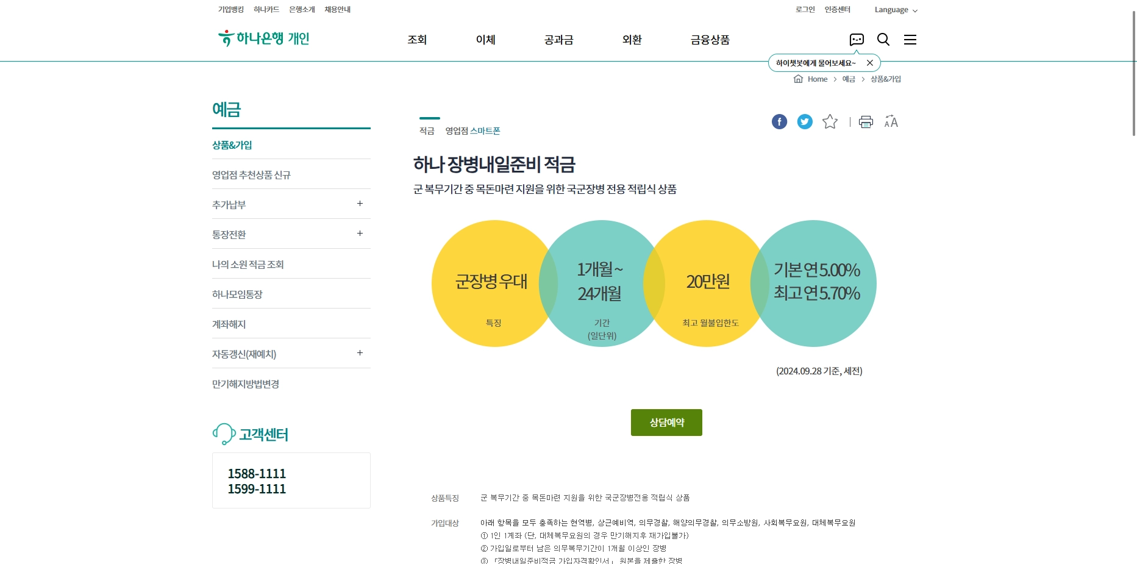Open the 외환 top menu

click(632, 40)
